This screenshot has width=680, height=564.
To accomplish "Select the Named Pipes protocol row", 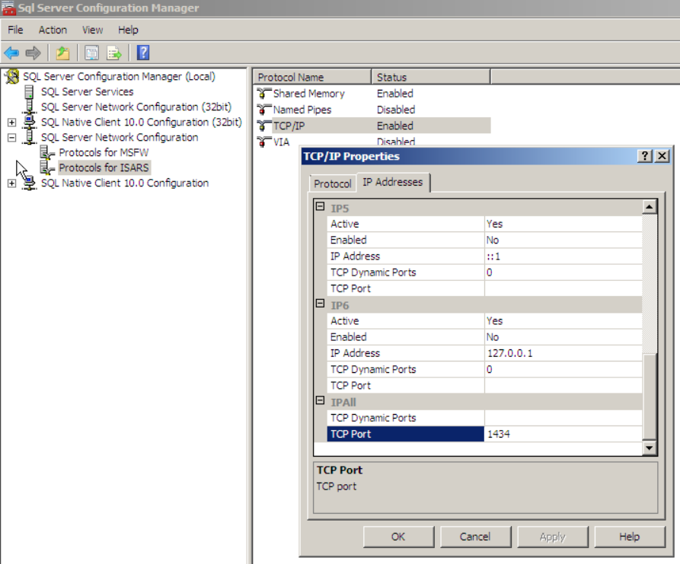I will [x=373, y=110].
